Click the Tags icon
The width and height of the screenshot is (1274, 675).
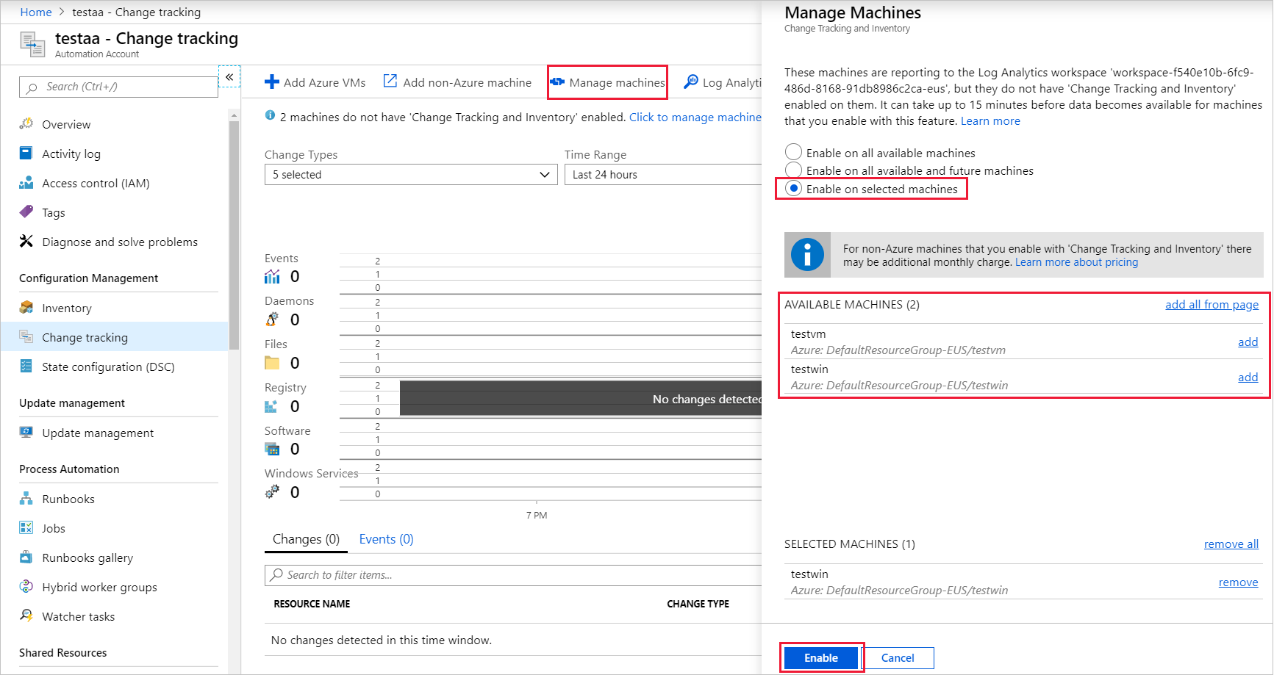pos(26,212)
